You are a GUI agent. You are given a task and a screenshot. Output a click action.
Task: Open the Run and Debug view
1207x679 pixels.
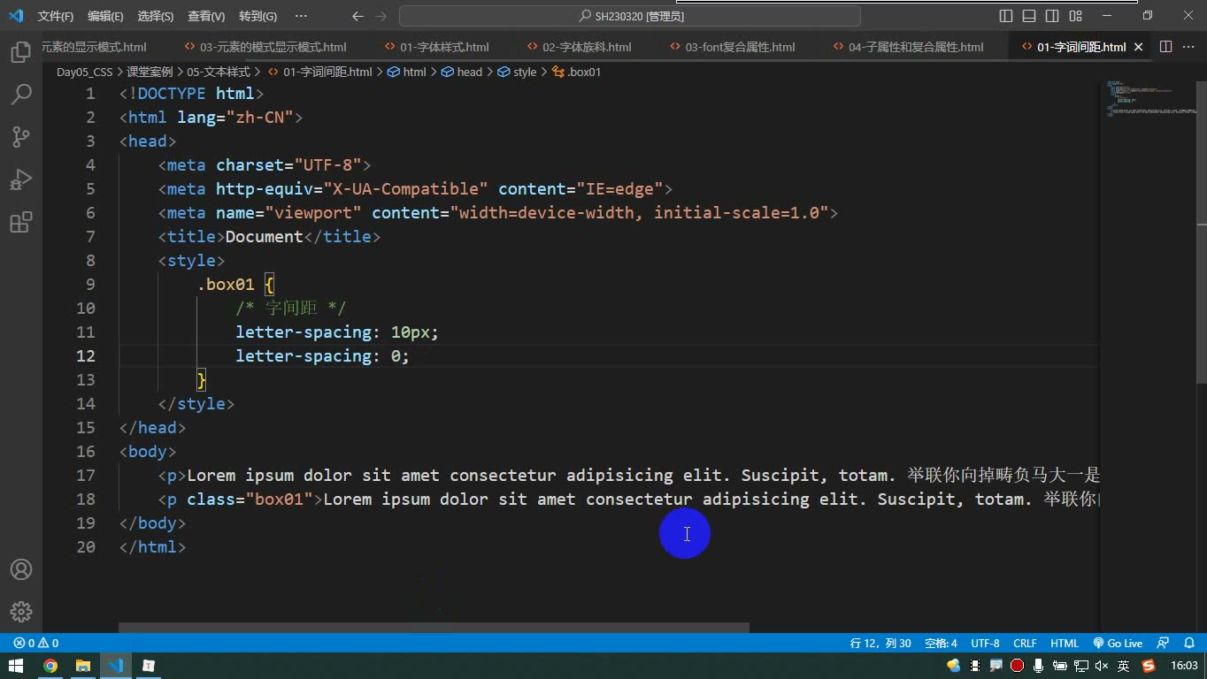coord(21,179)
